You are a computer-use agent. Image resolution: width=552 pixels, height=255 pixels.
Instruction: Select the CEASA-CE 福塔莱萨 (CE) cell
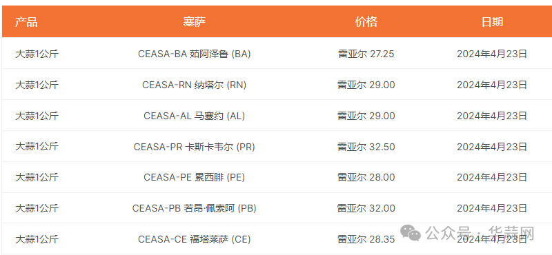click(194, 239)
